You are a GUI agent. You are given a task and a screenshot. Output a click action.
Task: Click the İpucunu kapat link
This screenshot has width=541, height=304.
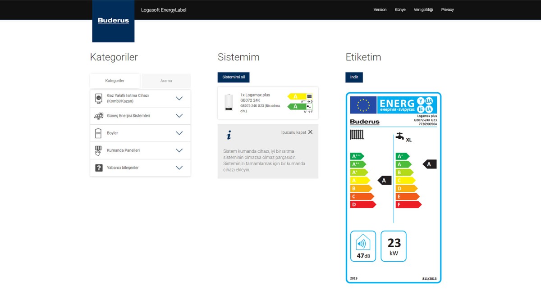293,132
